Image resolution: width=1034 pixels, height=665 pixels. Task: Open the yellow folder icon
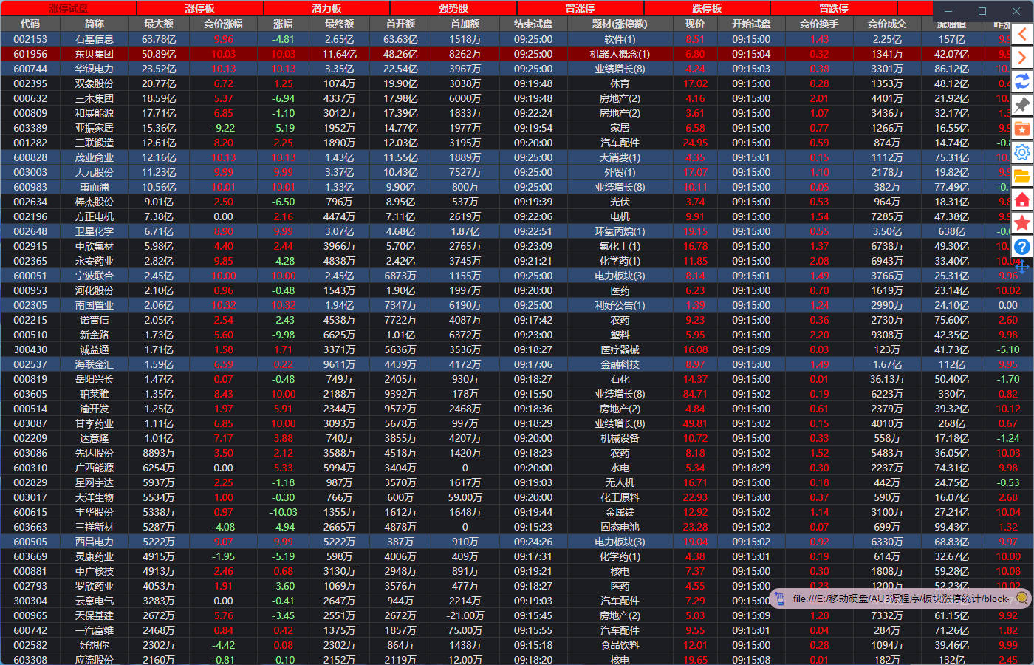(x=1022, y=176)
